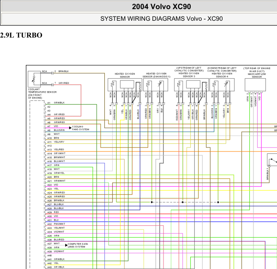Image resolution: width=277 pixels, height=269 pixels.
Task: Click pin A22 VIO label
Action: point(53,185)
